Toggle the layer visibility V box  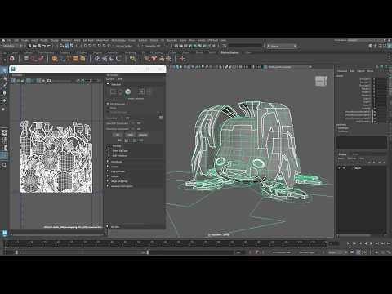pos(340,168)
